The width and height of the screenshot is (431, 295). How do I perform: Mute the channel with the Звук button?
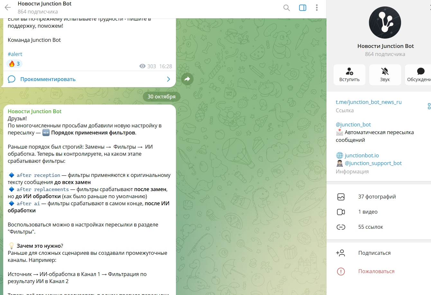pyautogui.click(x=385, y=75)
